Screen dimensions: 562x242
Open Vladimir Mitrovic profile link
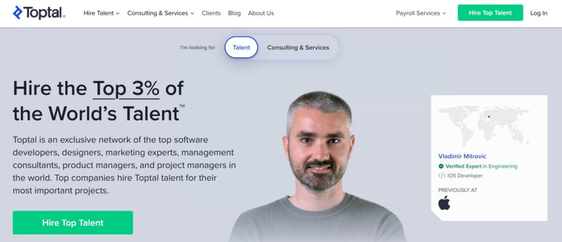tap(462, 156)
